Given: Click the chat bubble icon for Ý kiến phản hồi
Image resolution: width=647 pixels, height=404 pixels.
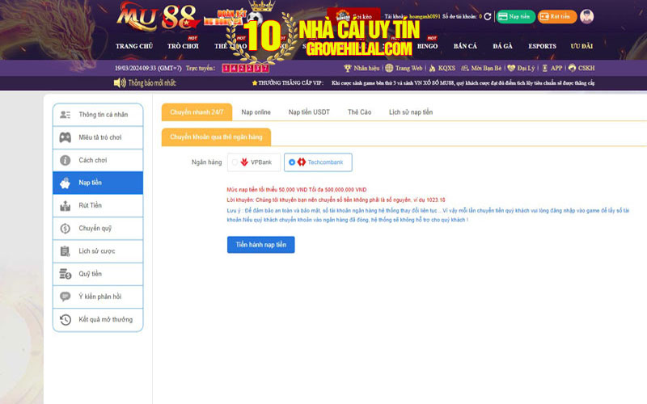Looking at the screenshot, I should click(x=66, y=297).
